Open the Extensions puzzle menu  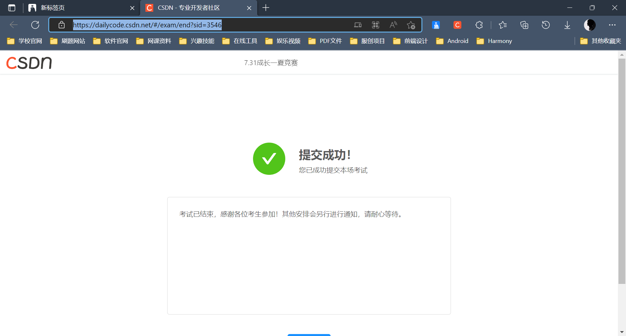pos(479,25)
